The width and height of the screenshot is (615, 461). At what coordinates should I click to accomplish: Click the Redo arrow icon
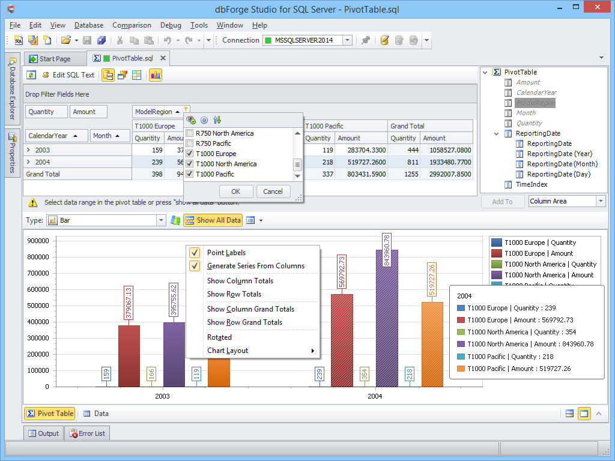click(x=189, y=40)
